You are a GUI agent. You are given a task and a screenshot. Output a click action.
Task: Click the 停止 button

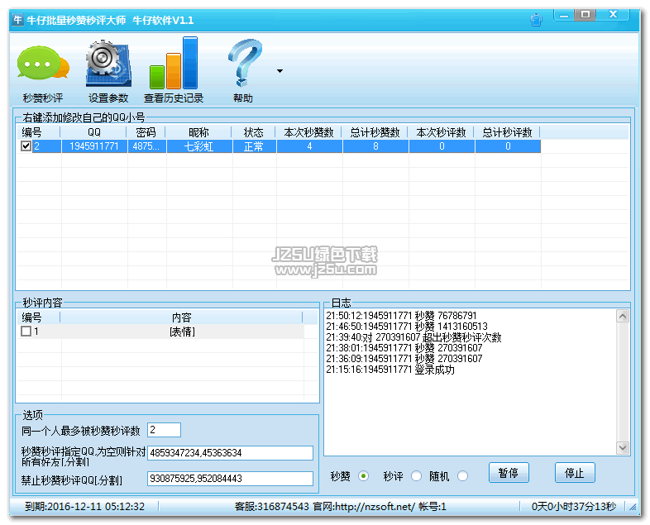pos(575,472)
